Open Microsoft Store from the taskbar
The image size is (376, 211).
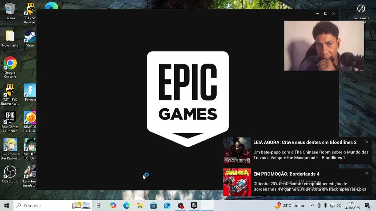153,205
